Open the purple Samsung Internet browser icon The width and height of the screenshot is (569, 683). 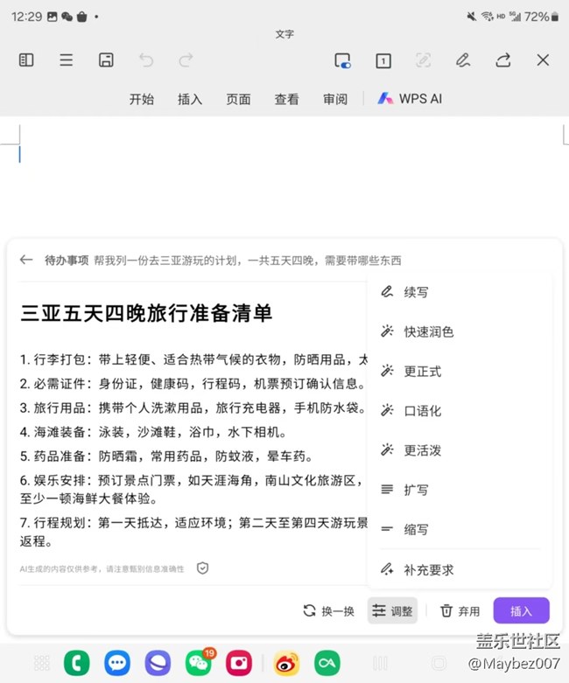[x=158, y=663]
